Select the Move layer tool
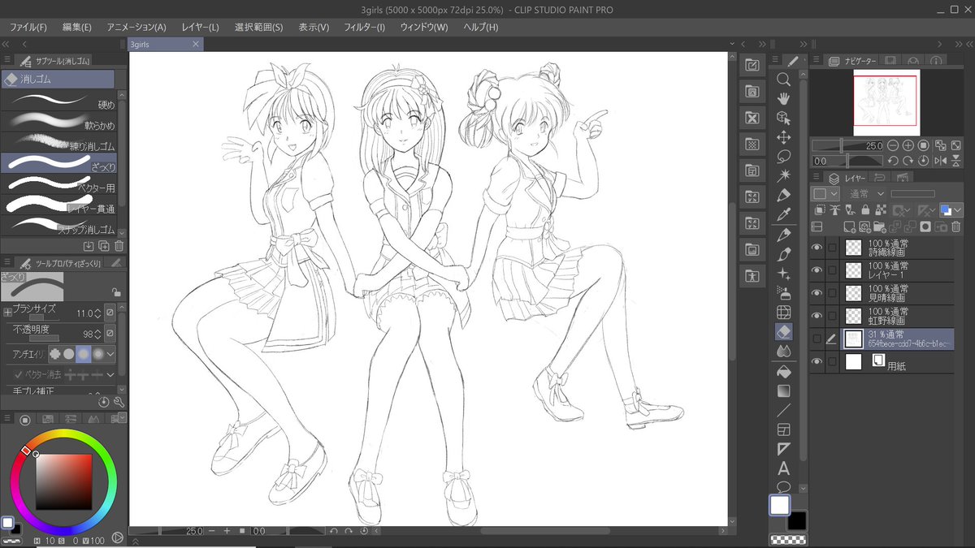 click(784, 137)
